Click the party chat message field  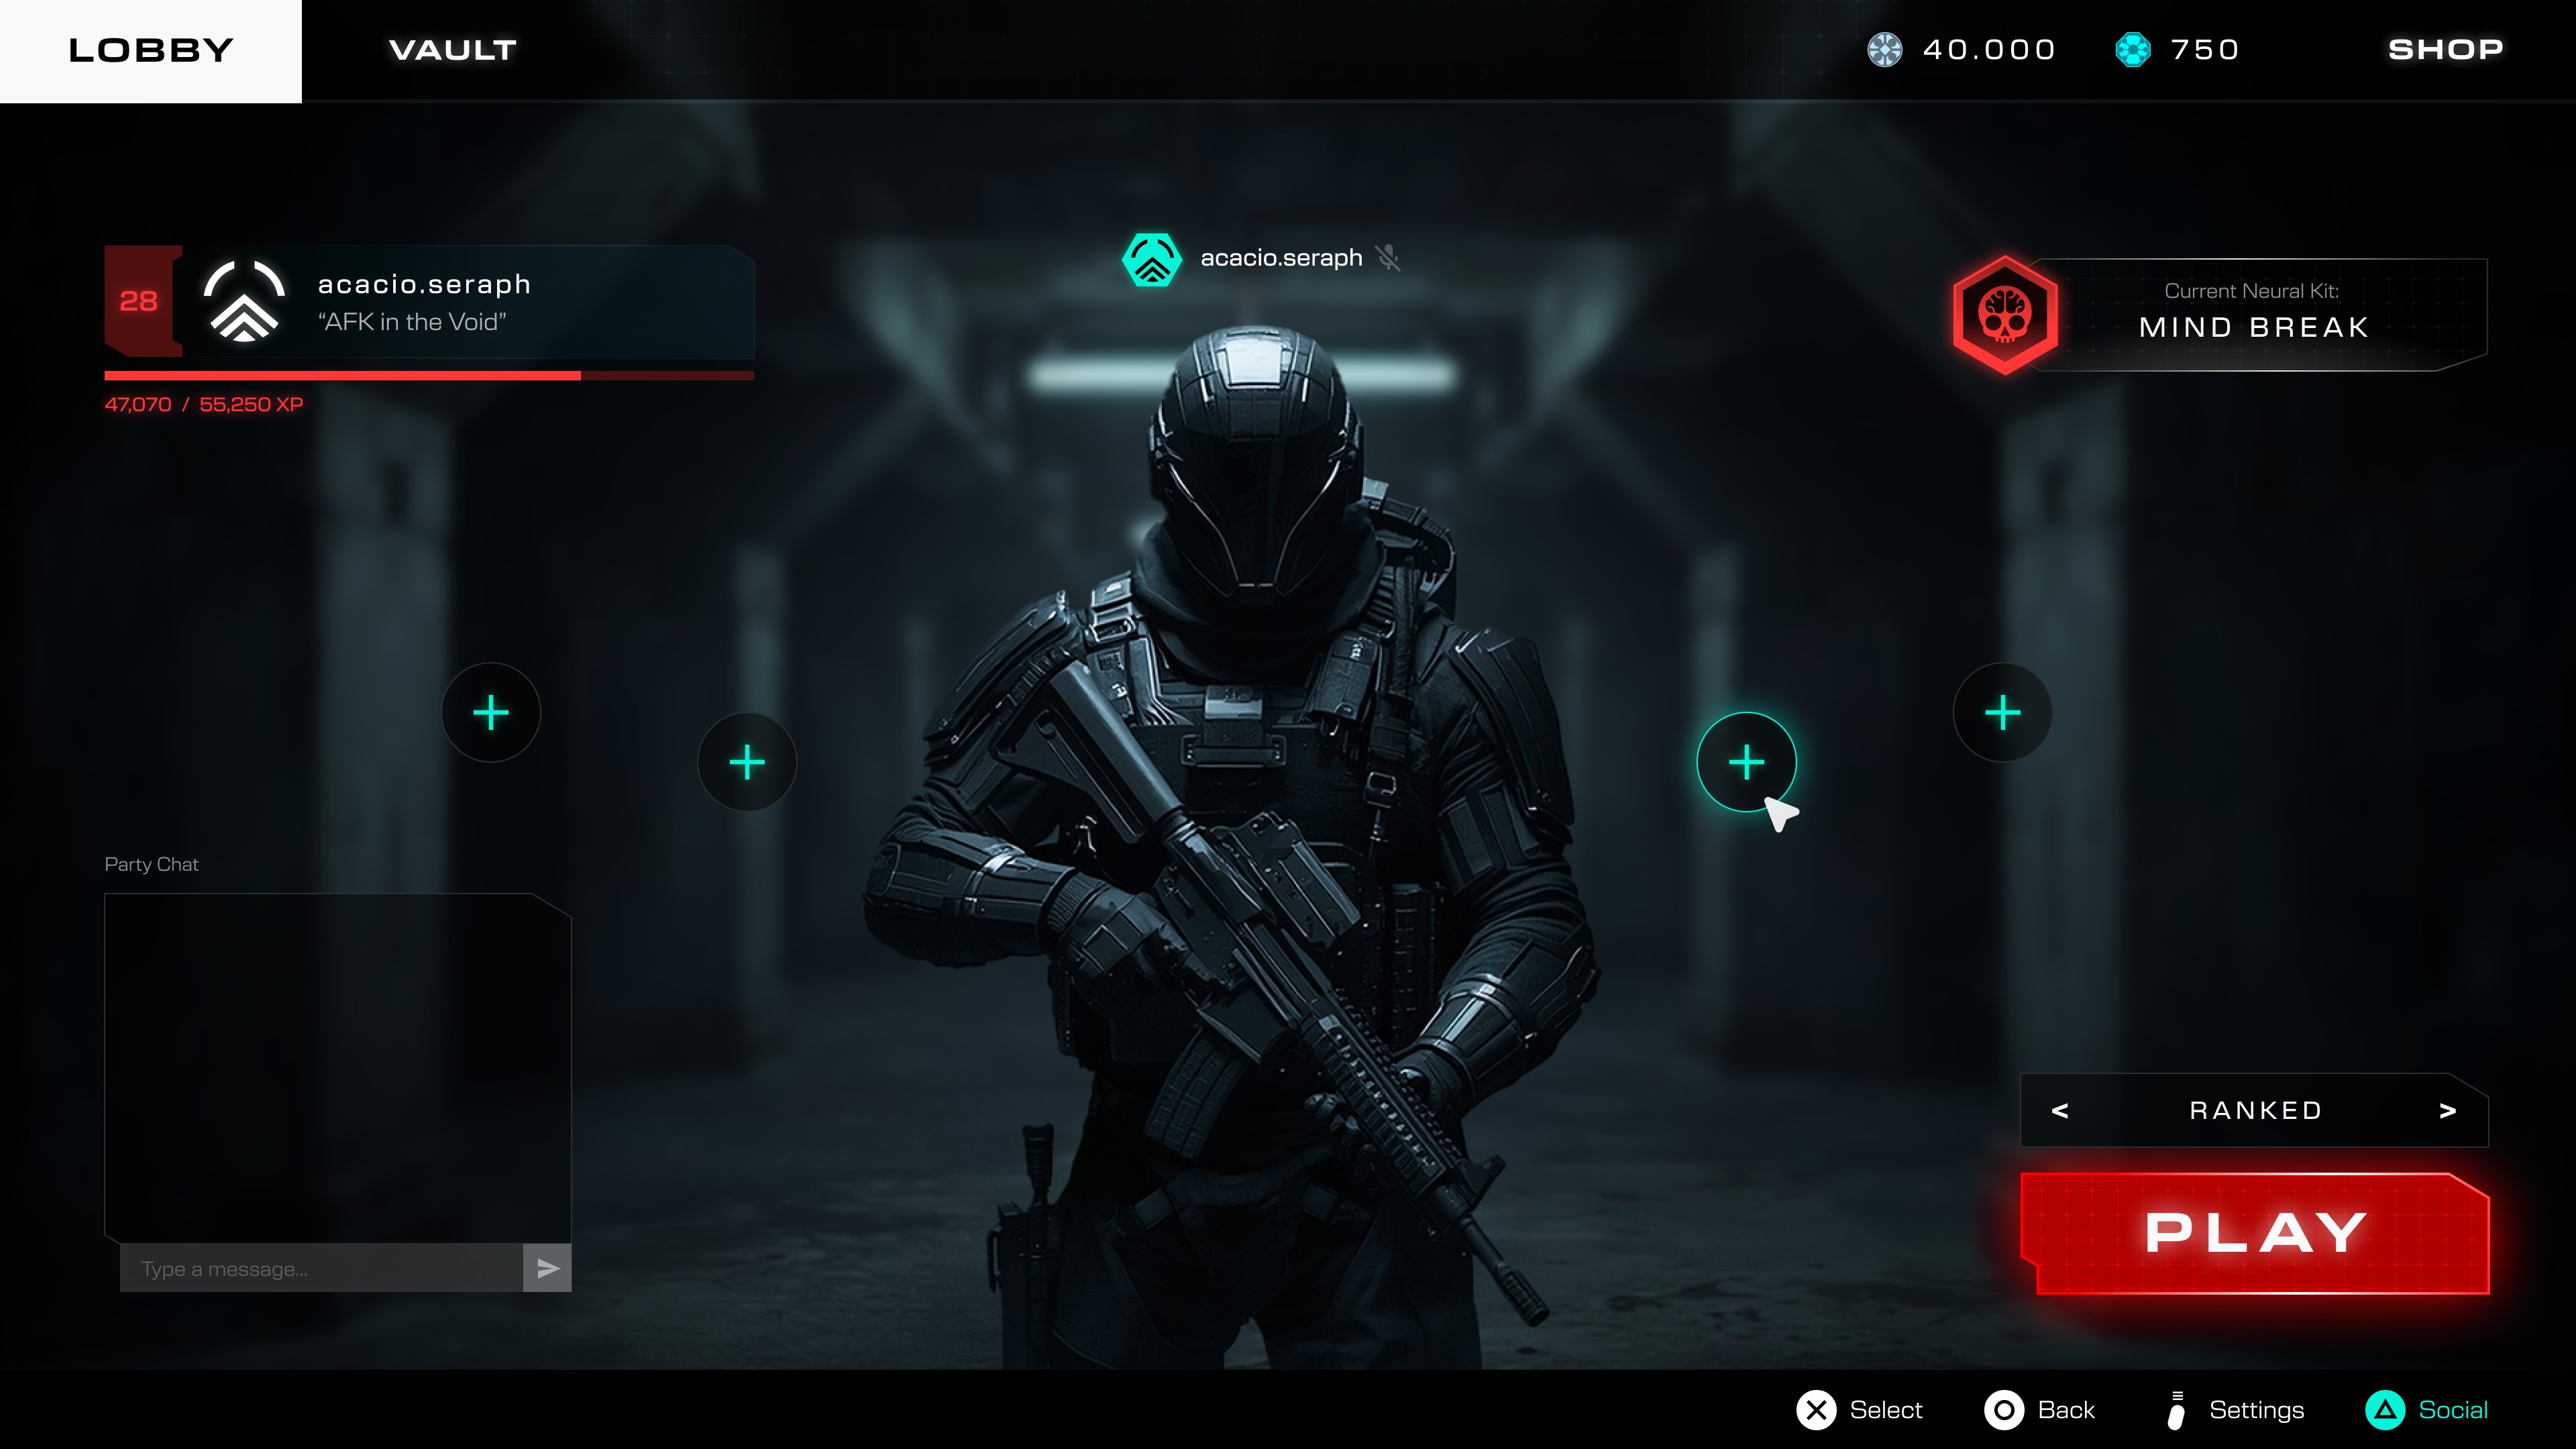tap(320, 1268)
